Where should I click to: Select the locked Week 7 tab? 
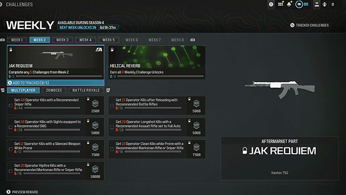click(154, 40)
